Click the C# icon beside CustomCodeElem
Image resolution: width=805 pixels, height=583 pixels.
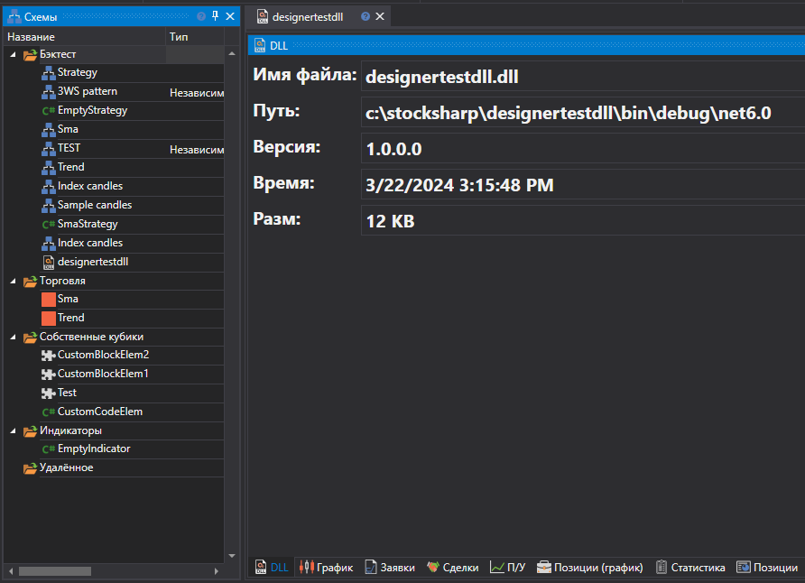(x=48, y=412)
